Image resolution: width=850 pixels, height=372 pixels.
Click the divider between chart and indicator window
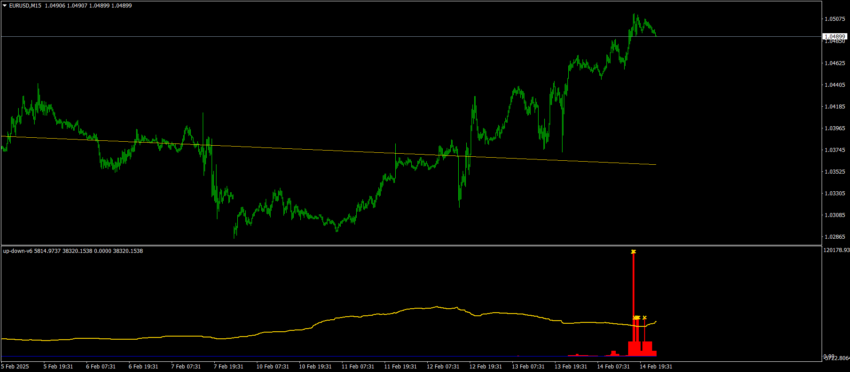pyautogui.click(x=411, y=245)
